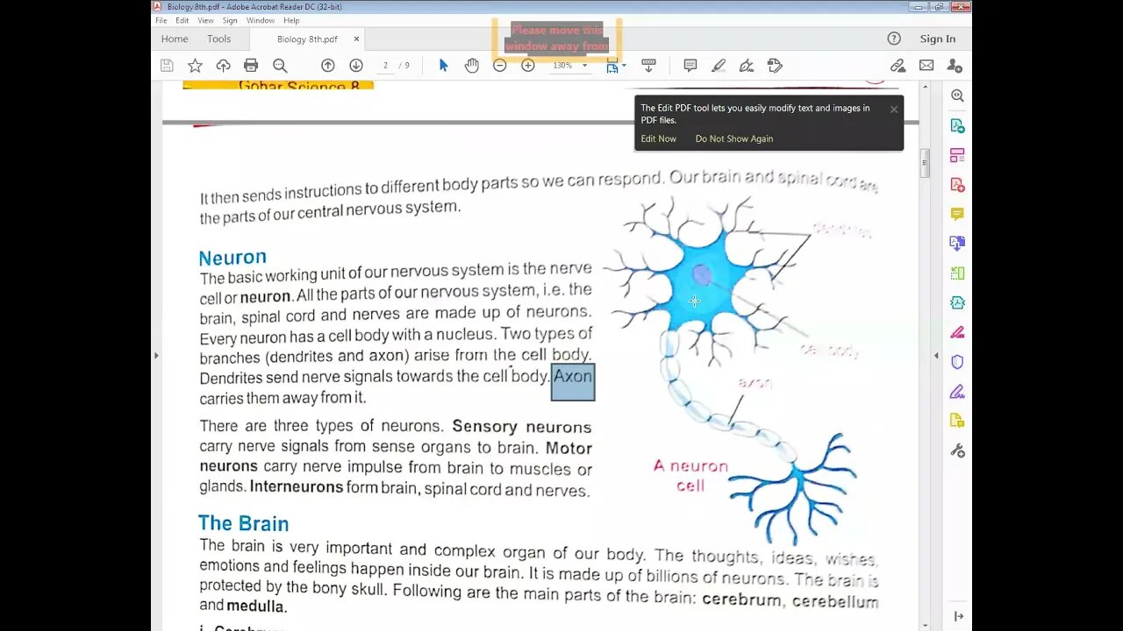
Task: Click the page number field showing 2
Action: 385,66
